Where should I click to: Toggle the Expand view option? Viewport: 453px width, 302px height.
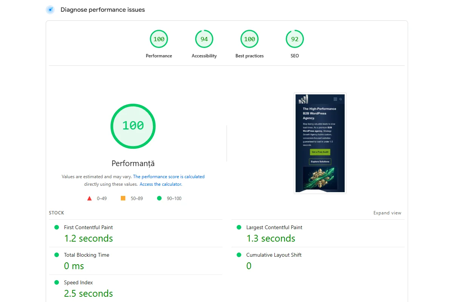click(x=387, y=213)
